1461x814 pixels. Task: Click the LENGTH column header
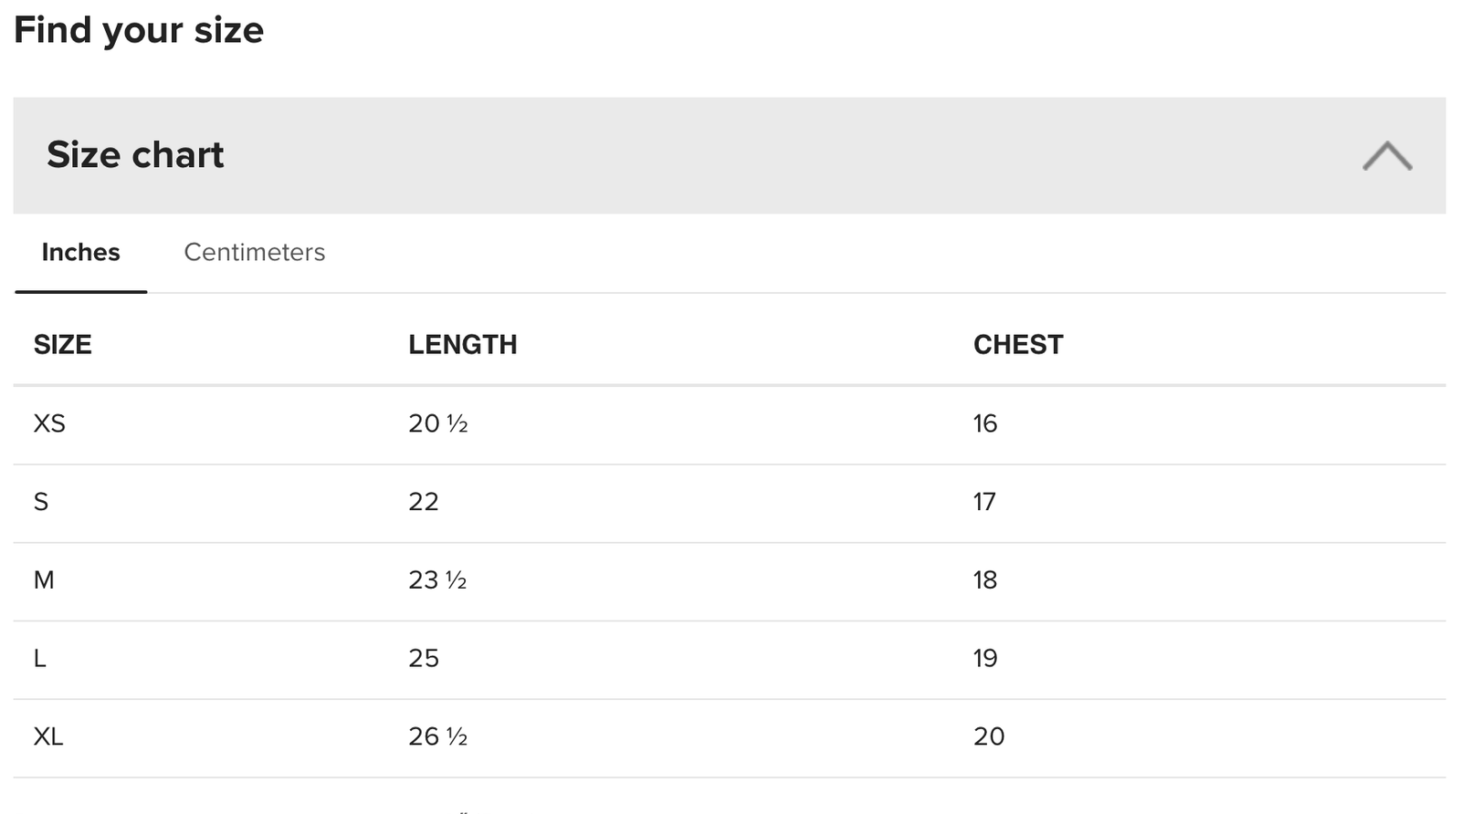[462, 345]
